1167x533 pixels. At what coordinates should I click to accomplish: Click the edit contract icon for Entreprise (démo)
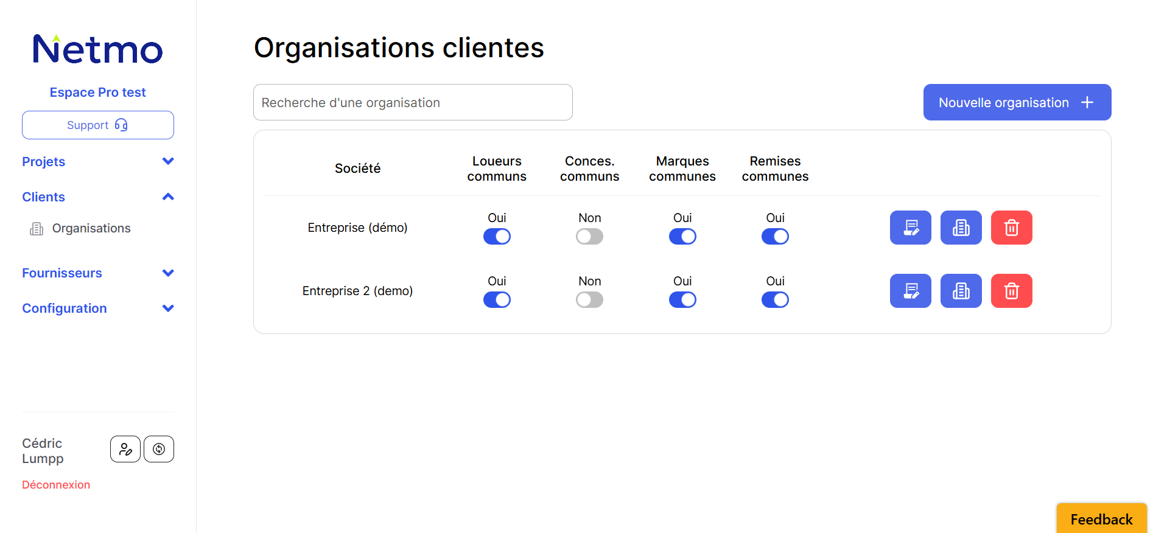(x=910, y=228)
